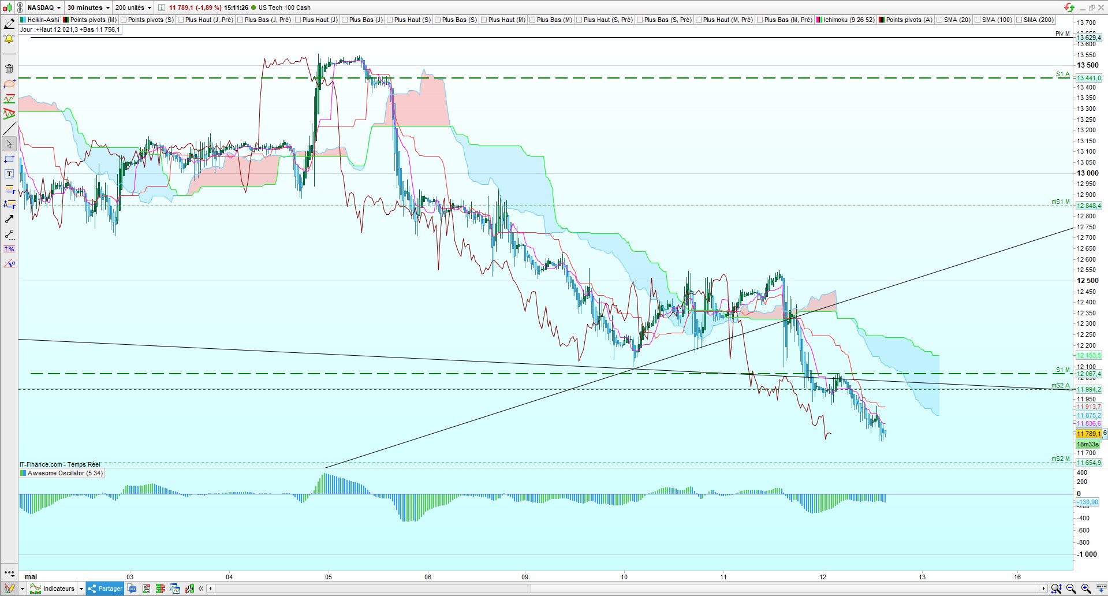Check the Plus Haut (J) indicator
The width and height of the screenshot is (1108, 596).
pyautogui.click(x=316, y=20)
